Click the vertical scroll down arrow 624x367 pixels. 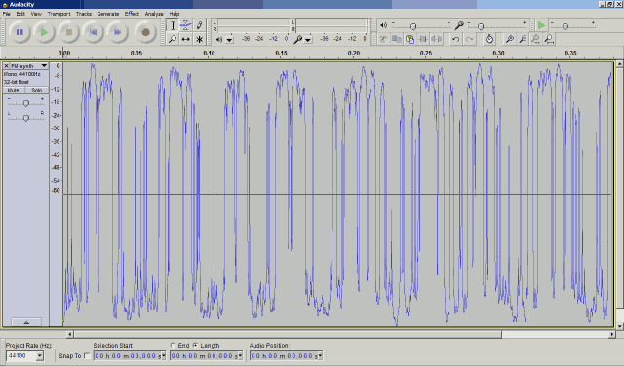(x=620, y=326)
